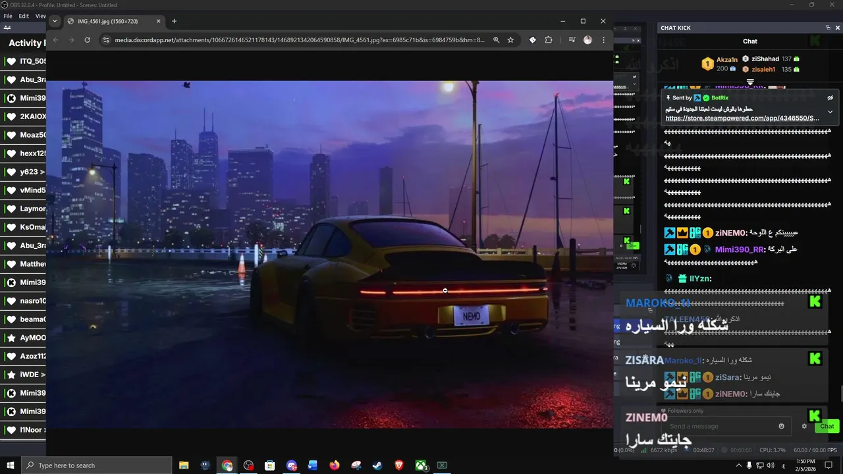Close the CHAT KICK dock
The image size is (843, 474).
pos(838,28)
